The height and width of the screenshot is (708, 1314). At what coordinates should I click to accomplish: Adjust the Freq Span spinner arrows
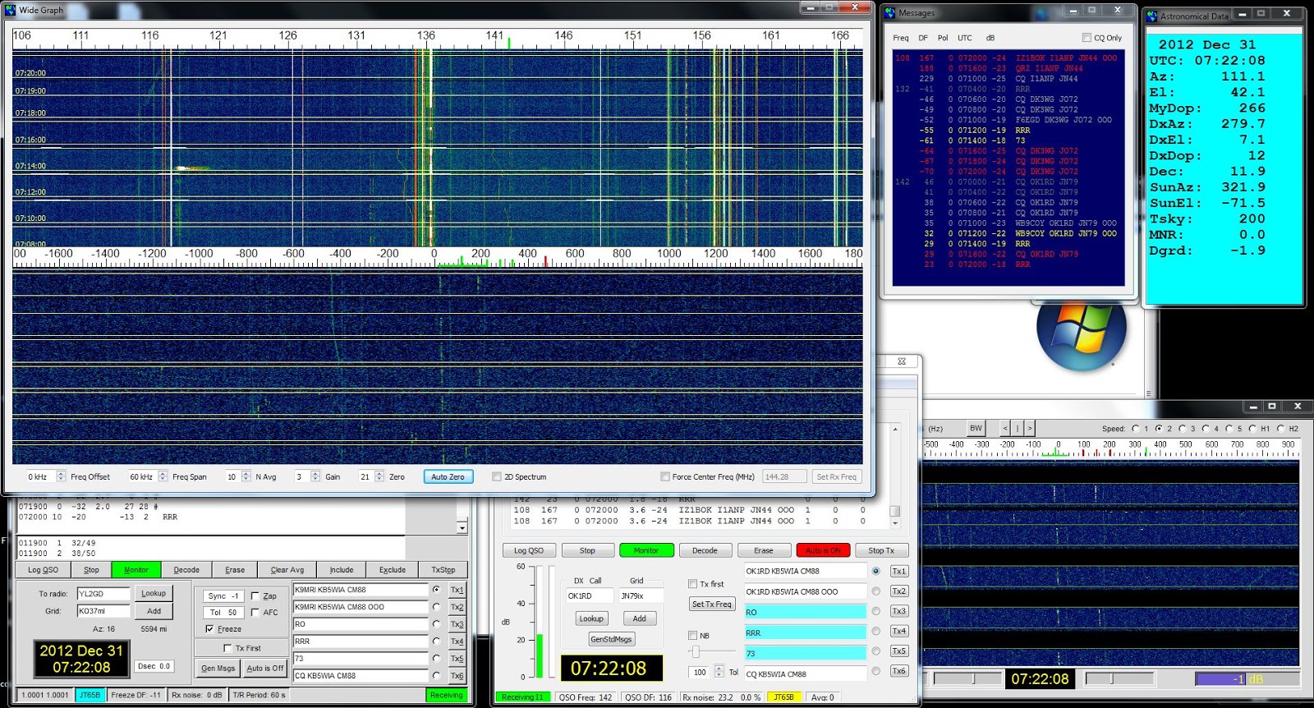coord(163,476)
